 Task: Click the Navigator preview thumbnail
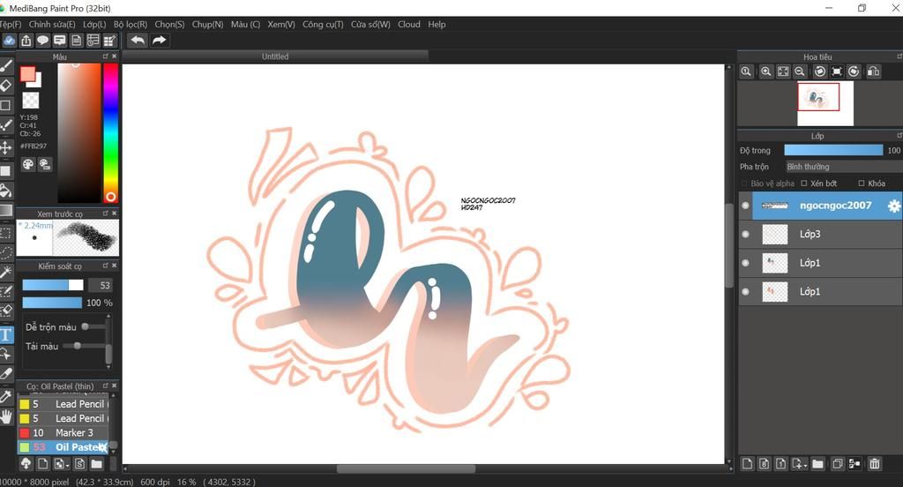(825, 104)
